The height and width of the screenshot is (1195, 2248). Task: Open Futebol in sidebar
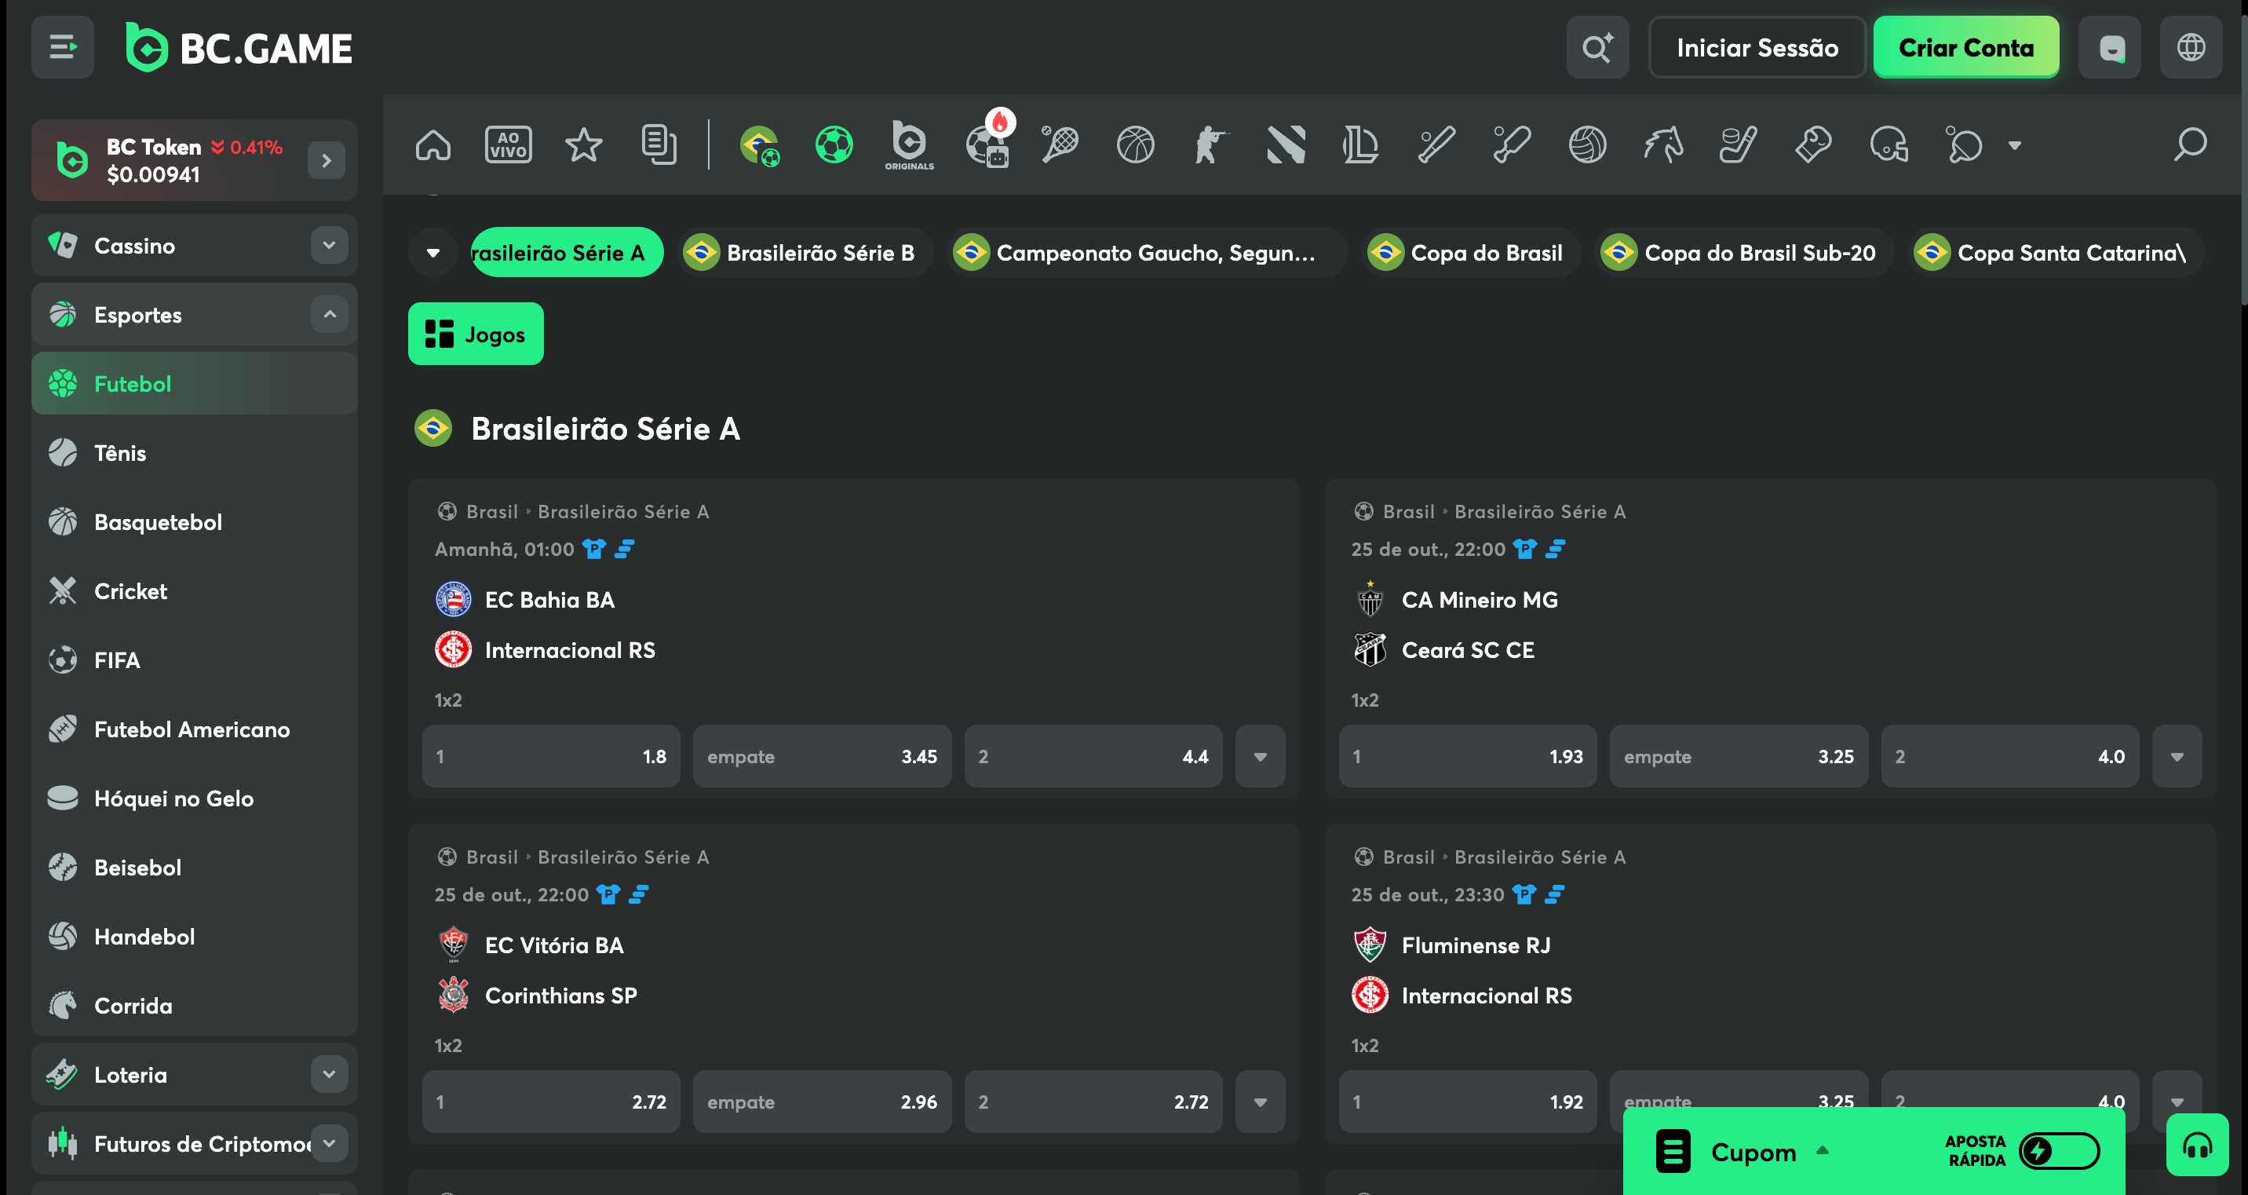click(x=194, y=384)
